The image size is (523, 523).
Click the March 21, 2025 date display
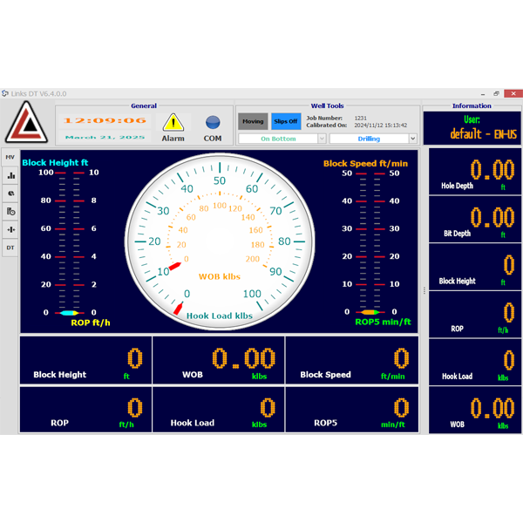(105, 137)
